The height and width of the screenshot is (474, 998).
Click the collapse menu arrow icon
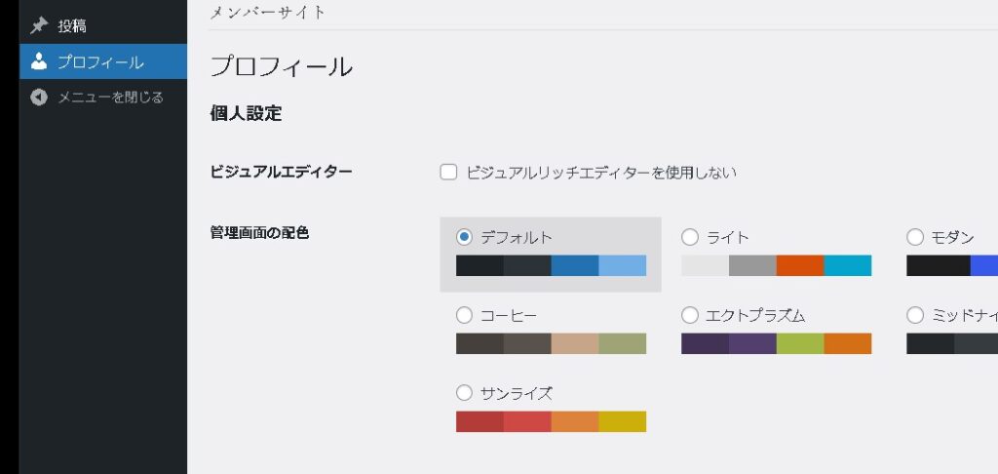(x=39, y=98)
